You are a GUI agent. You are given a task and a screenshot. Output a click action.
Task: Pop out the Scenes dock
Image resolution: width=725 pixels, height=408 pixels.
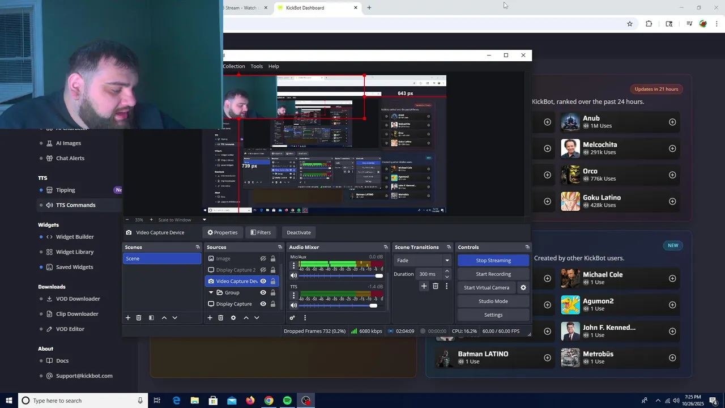tap(198, 247)
